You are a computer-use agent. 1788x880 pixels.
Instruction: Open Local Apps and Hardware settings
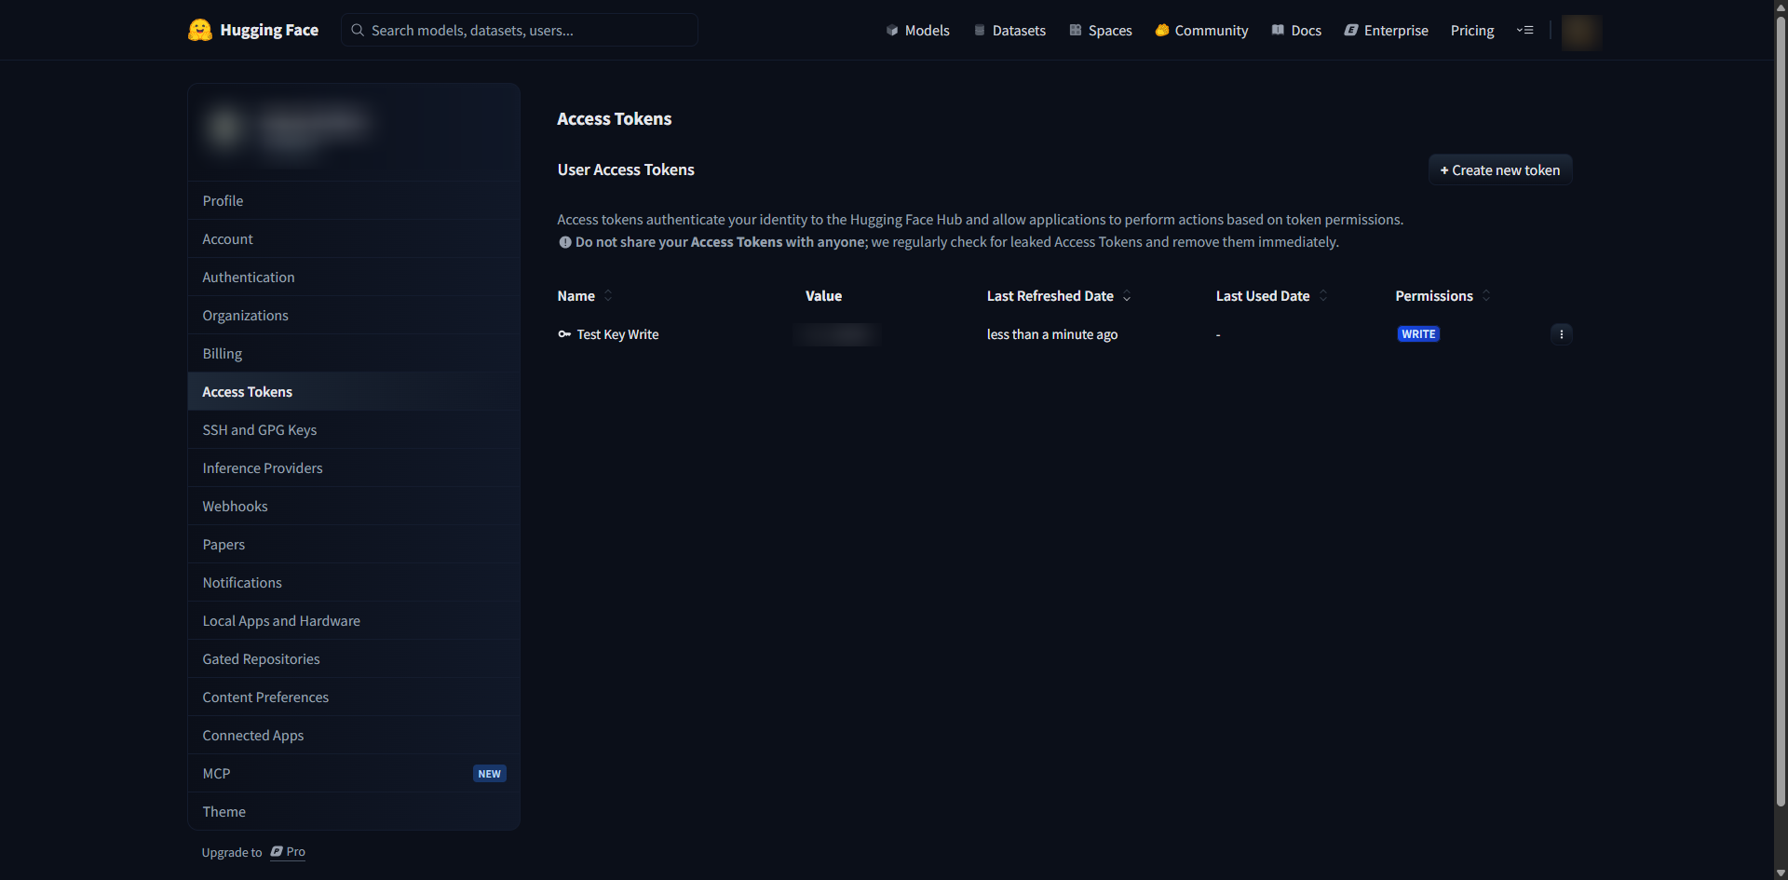point(354,620)
